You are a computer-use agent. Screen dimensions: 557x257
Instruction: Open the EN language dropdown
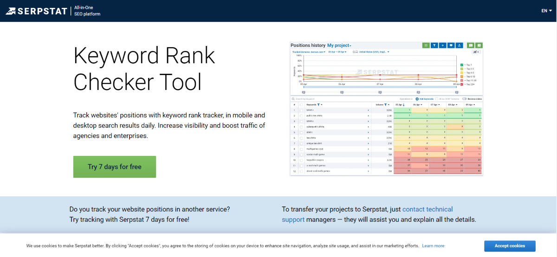click(x=546, y=11)
